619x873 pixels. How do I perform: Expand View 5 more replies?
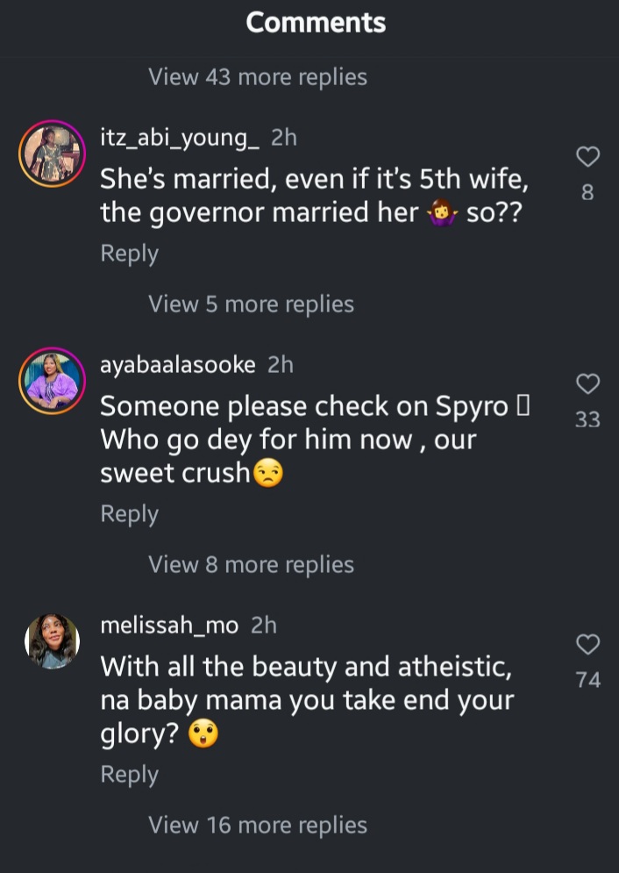pos(251,304)
